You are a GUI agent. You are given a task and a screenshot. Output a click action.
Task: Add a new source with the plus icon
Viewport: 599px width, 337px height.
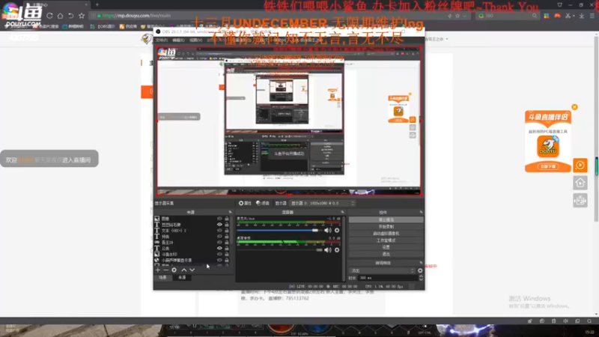(158, 270)
